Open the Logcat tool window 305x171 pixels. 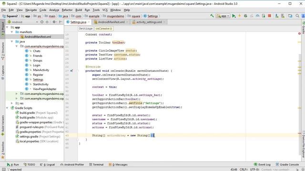[x=47, y=165]
